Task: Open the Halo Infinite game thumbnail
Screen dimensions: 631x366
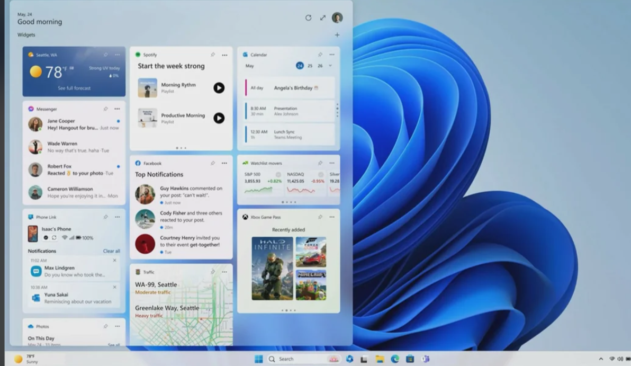Action: 273,269
